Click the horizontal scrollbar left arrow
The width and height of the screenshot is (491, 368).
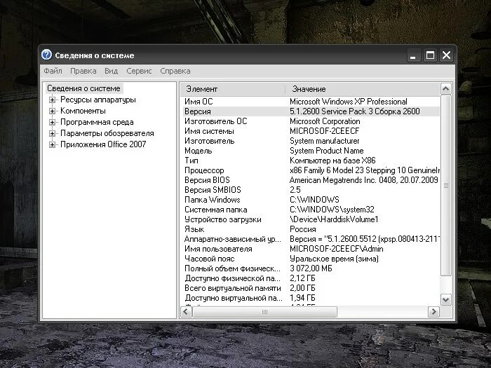point(186,312)
